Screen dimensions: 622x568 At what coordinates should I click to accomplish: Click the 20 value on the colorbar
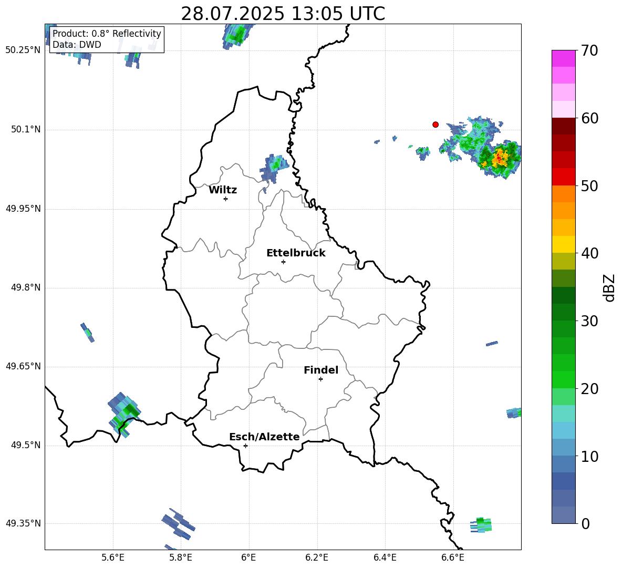coord(589,389)
